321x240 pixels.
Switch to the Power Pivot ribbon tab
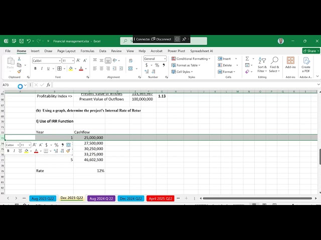[x=176, y=51]
